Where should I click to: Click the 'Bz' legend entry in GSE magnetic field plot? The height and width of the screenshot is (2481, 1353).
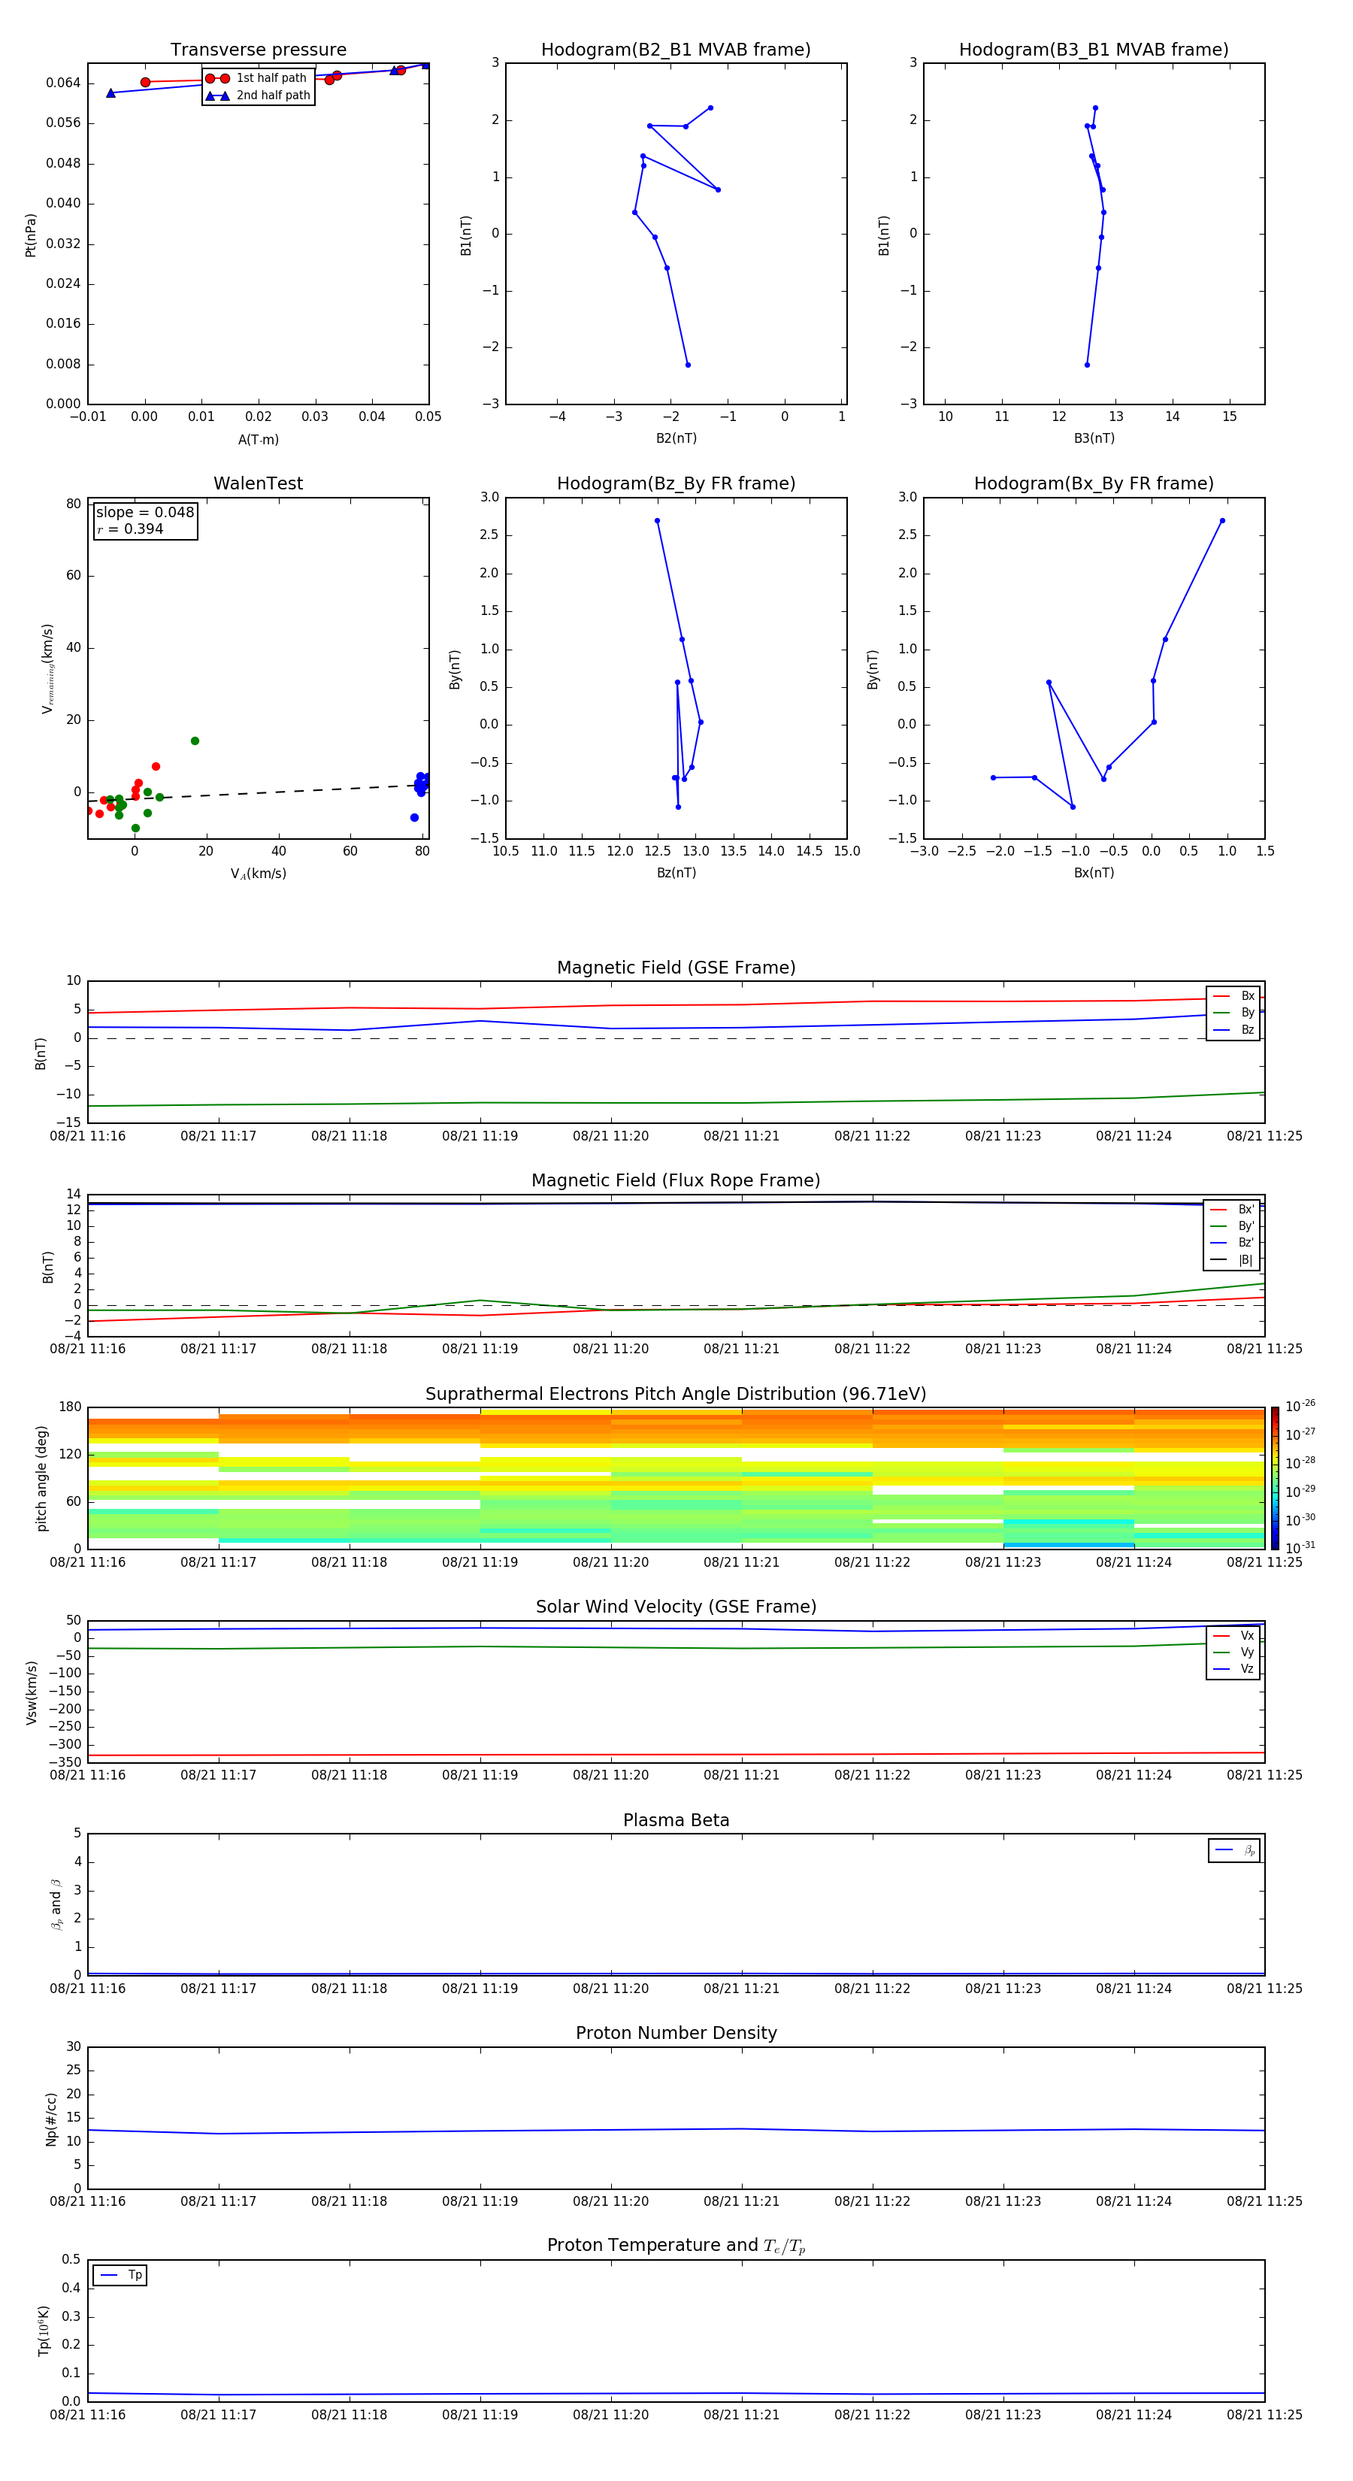click(x=1233, y=1029)
